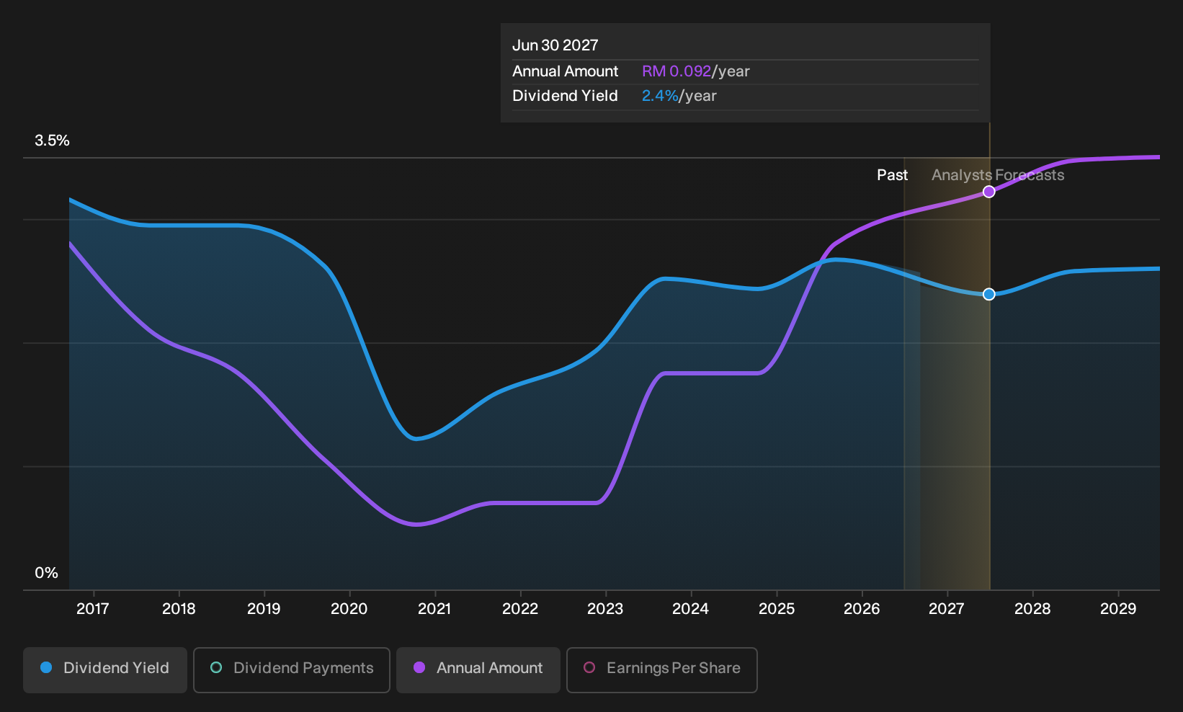Click the 2017 axis label

point(93,609)
